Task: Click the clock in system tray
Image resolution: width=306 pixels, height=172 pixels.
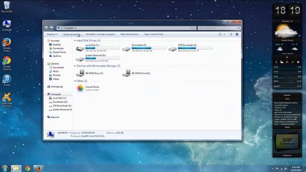Action: (x=296, y=169)
